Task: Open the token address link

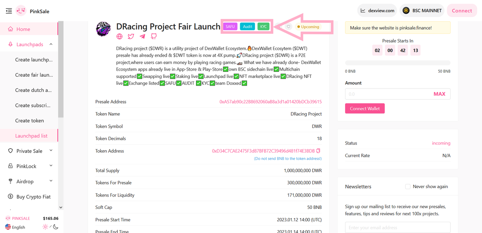Action: (x=263, y=151)
